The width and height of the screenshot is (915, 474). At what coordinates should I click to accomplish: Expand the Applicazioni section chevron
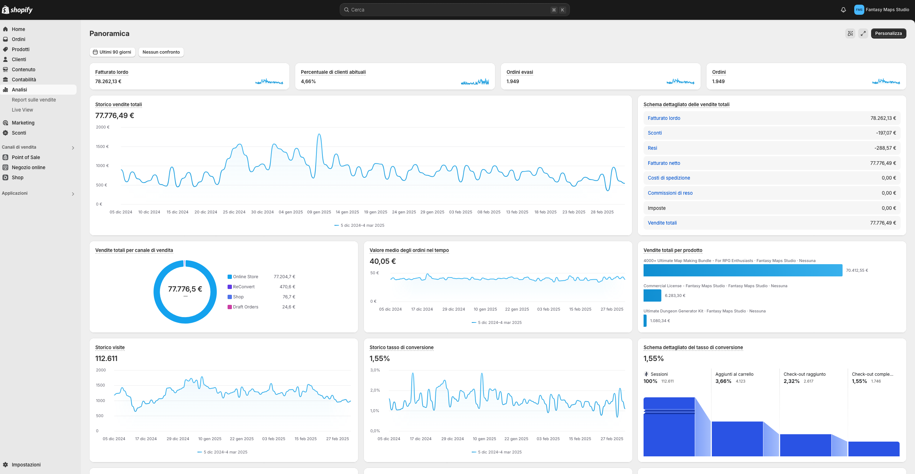73,194
